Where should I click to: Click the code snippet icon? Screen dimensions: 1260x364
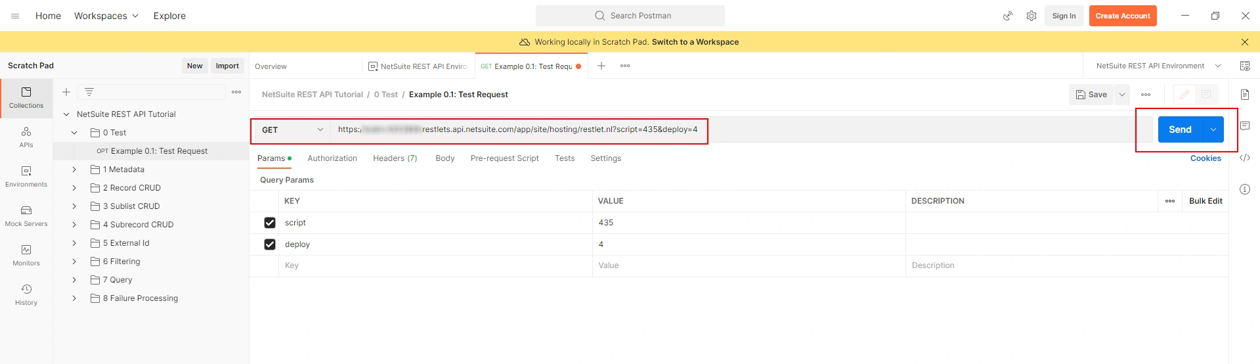[1244, 158]
